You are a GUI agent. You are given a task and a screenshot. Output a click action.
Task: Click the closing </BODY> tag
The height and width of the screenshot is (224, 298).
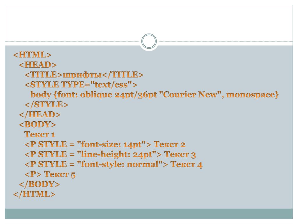pyautogui.click(x=39, y=184)
